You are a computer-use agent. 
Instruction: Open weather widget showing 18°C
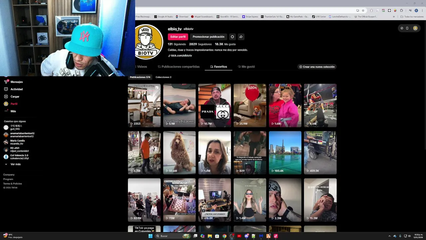[x=13, y=236]
